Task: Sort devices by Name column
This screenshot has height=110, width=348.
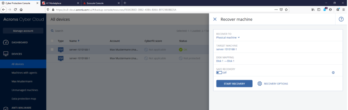Action: (74, 41)
